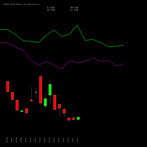Click the 10 Jun date label
147x147 pixels.
(x=59, y=140)
